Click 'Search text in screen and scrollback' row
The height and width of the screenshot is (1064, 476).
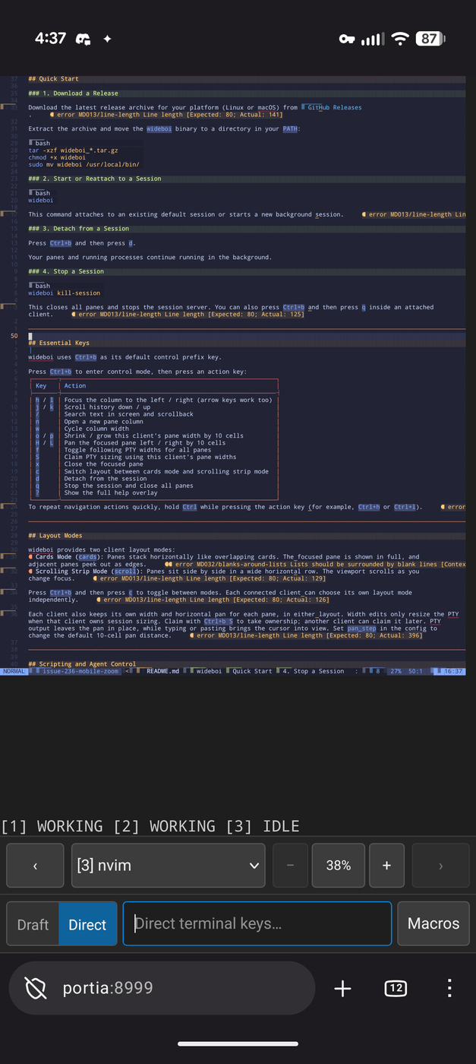[128, 414]
